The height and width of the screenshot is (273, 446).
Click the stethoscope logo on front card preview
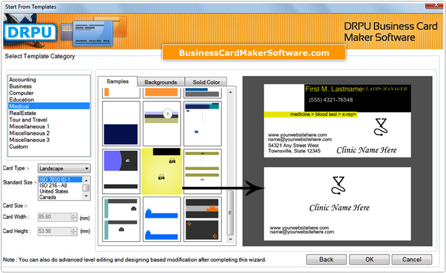click(x=380, y=128)
